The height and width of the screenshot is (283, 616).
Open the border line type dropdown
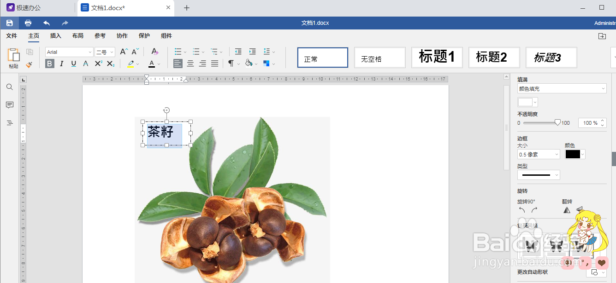click(539, 175)
